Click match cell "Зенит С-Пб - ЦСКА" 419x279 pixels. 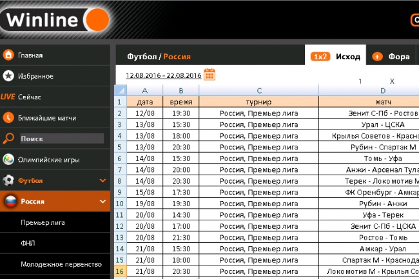[369, 226]
